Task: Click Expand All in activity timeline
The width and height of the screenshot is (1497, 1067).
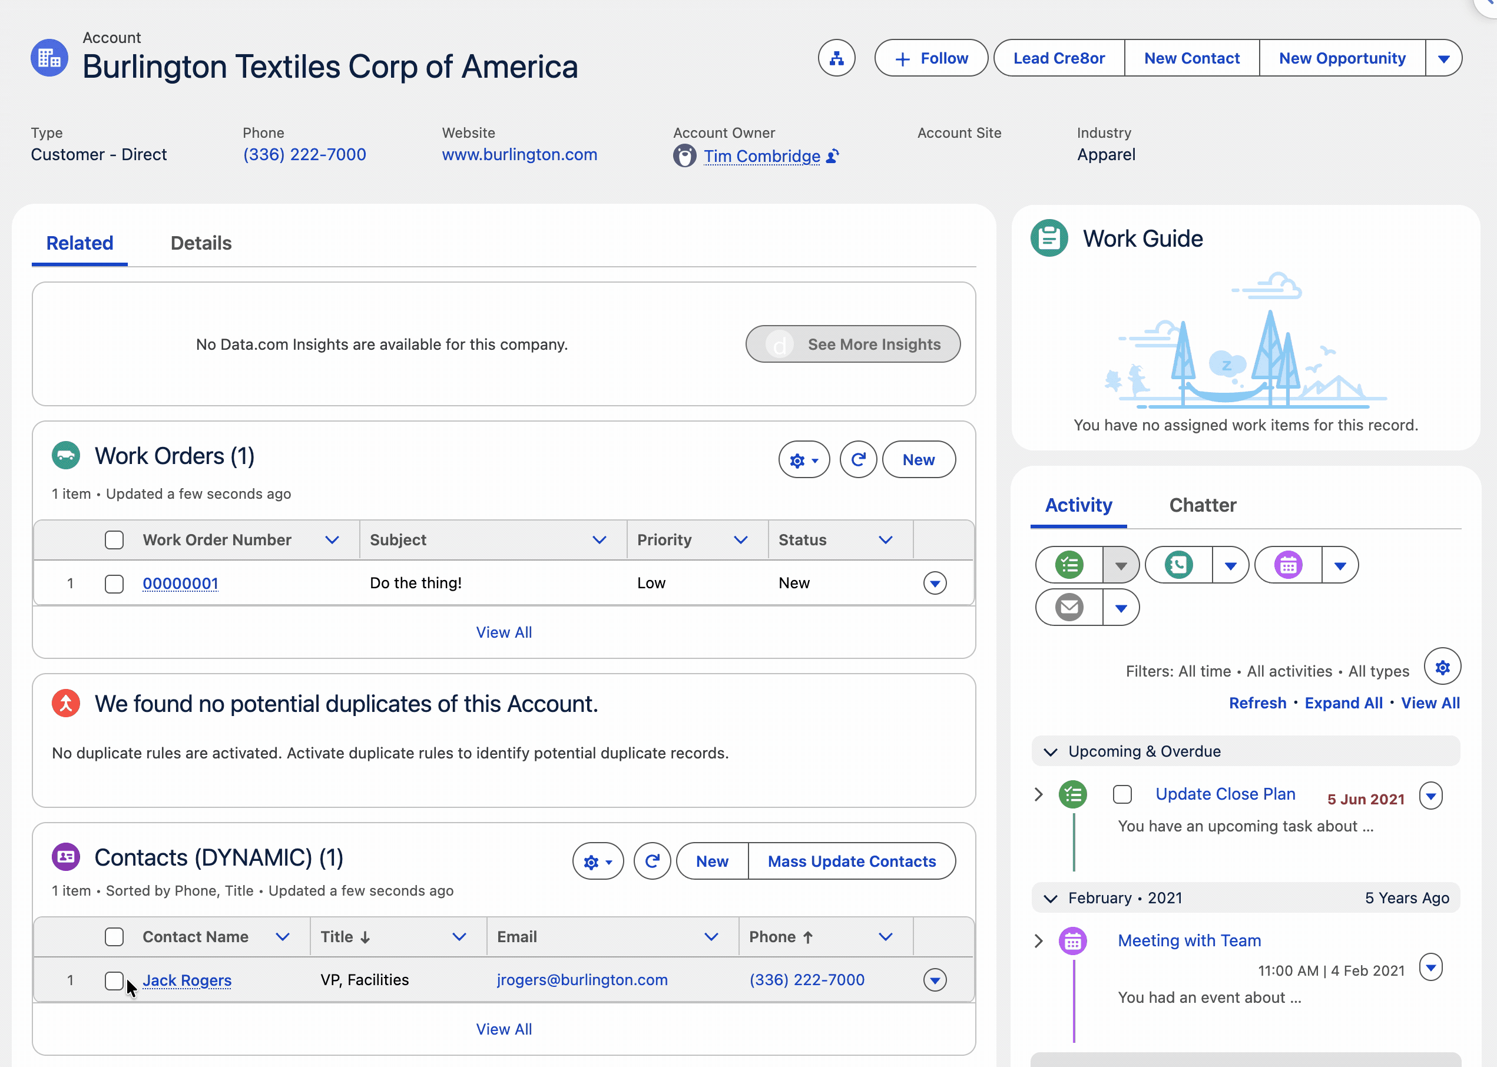Action: pyautogui.click(x=1343, y=703)
